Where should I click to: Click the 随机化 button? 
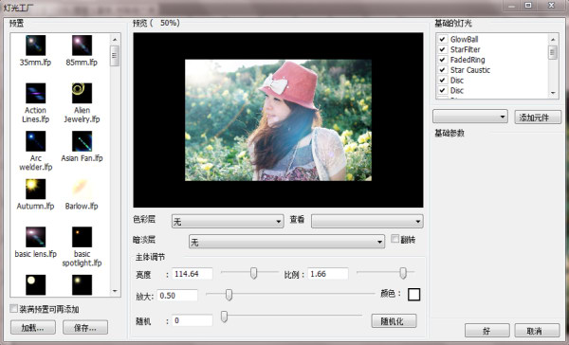coord(394,321)
